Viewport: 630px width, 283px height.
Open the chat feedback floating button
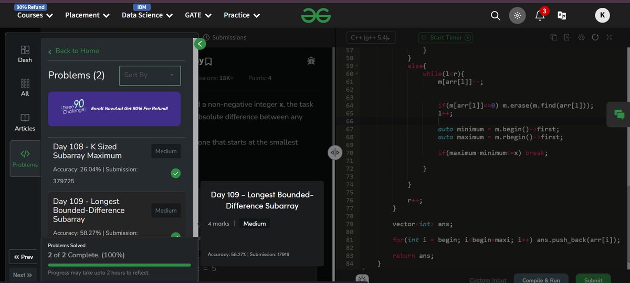(x=618, y=114)
